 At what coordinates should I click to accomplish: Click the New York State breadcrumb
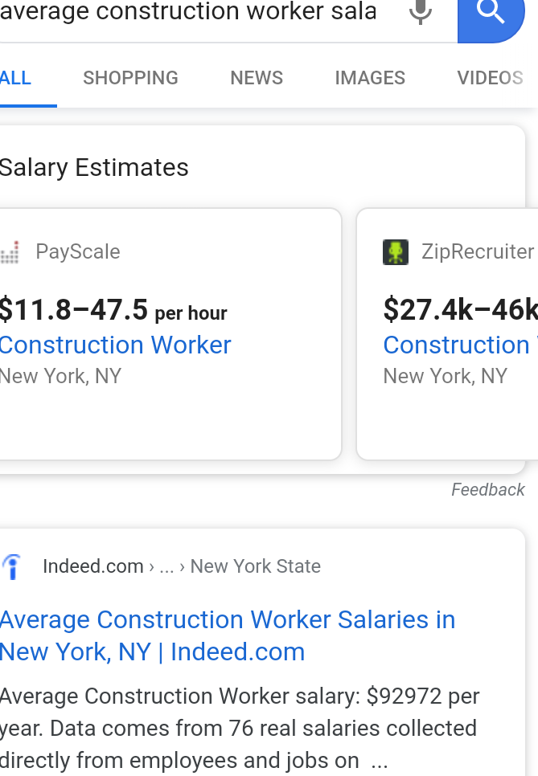coord(256,566)
